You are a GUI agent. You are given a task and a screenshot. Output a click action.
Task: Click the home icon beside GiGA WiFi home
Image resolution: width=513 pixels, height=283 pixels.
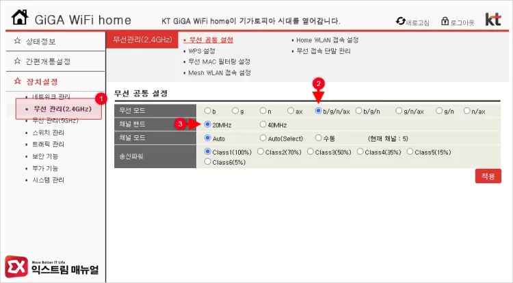click(x=20, y=17)
